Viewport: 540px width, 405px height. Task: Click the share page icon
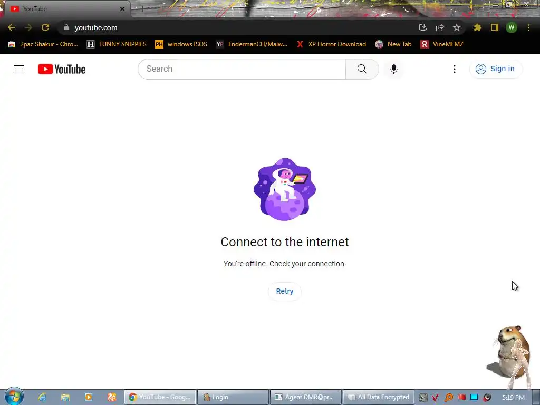pyautogui.click(x=440, y=27)
